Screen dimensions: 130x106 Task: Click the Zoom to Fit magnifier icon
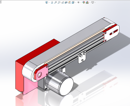tap(55, 2)
